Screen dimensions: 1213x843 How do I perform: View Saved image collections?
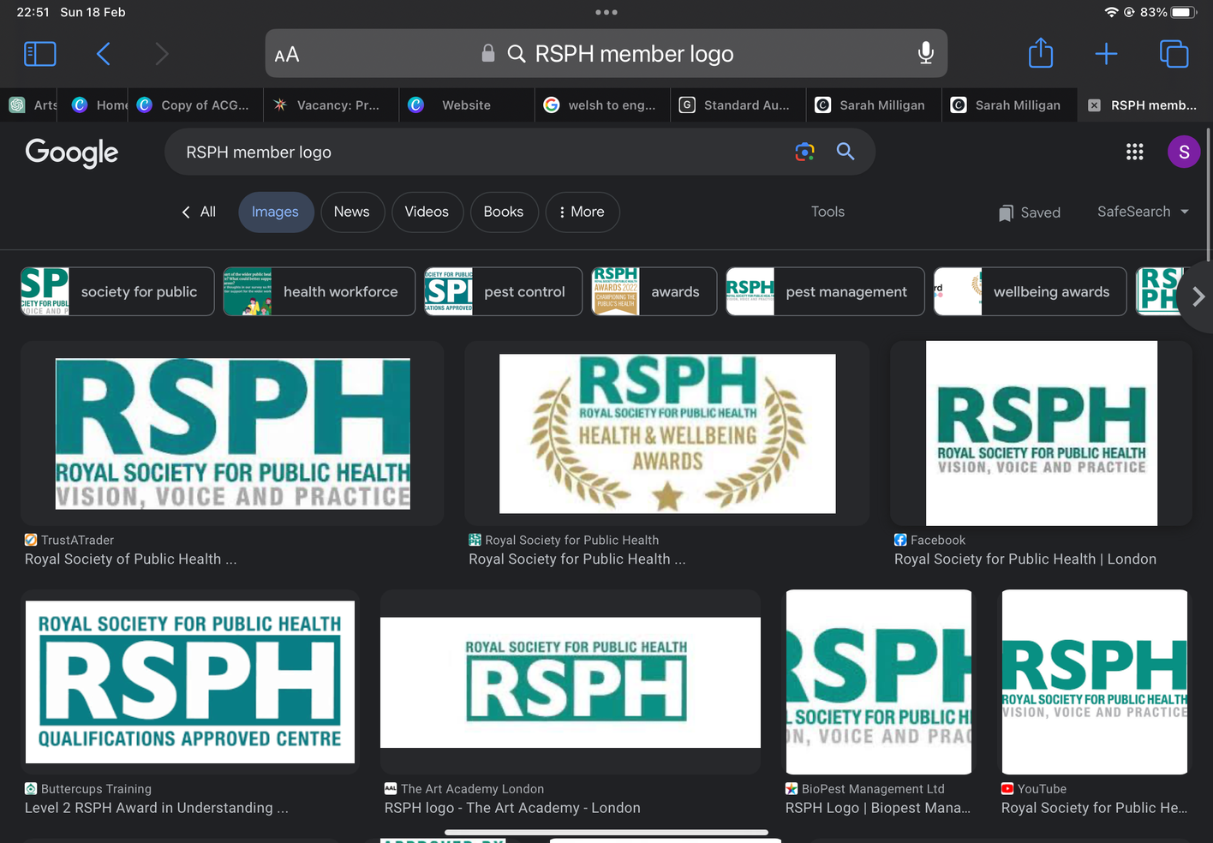coord(1030,212)
